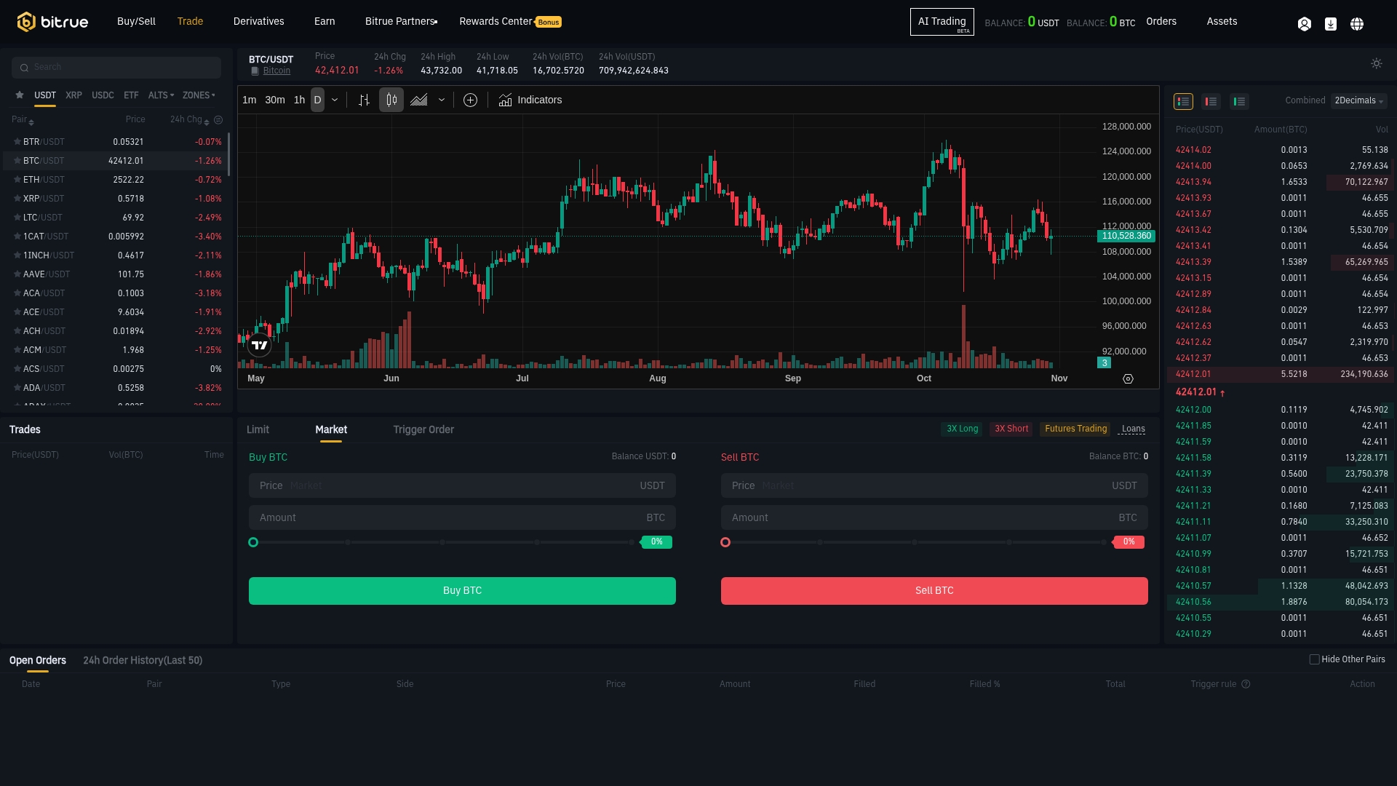Toggle the light/dark theme sun icon
This screenshot has width=1397, height=786.
1376,64
